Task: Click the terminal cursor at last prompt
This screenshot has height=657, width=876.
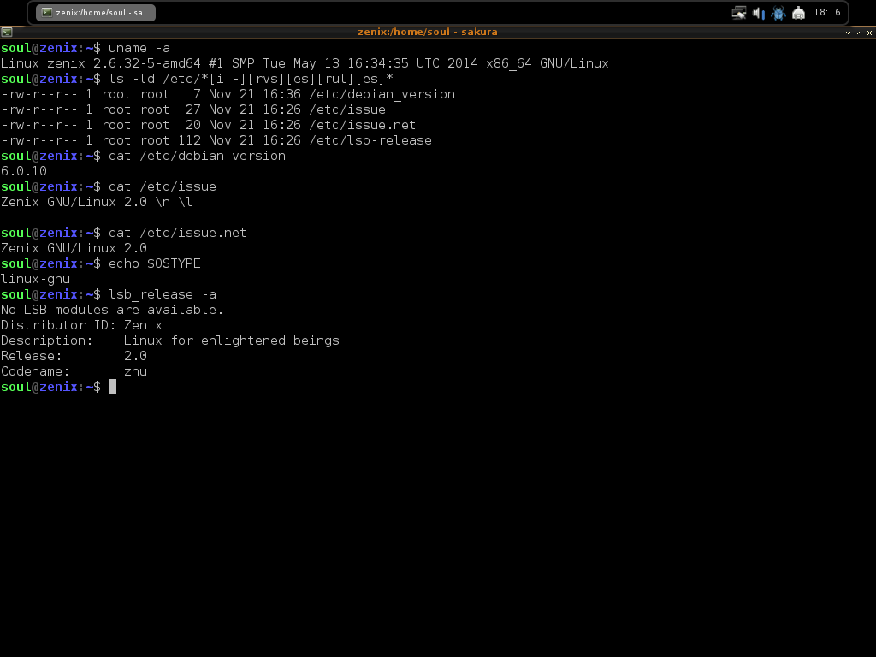Action: [x=112, y=387]
